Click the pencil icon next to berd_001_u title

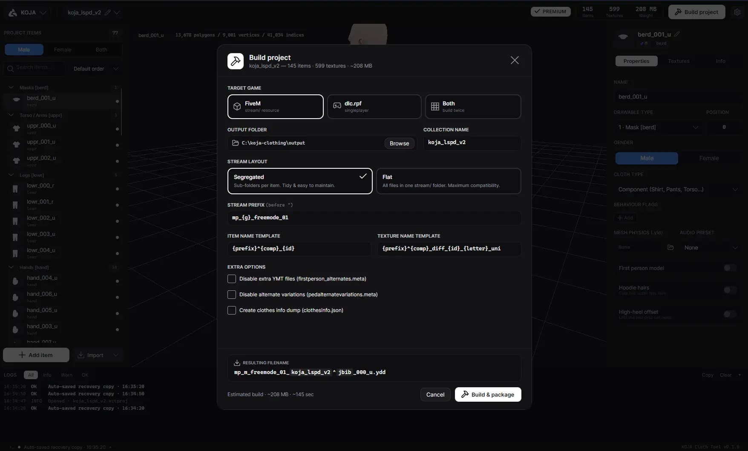click(677, 34)
